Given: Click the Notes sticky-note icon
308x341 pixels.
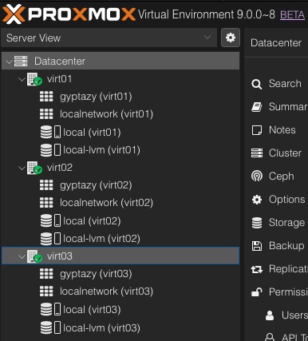Looking at the screenshot, I should point(257,130).
